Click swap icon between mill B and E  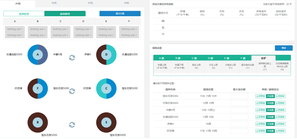point(72,125)
